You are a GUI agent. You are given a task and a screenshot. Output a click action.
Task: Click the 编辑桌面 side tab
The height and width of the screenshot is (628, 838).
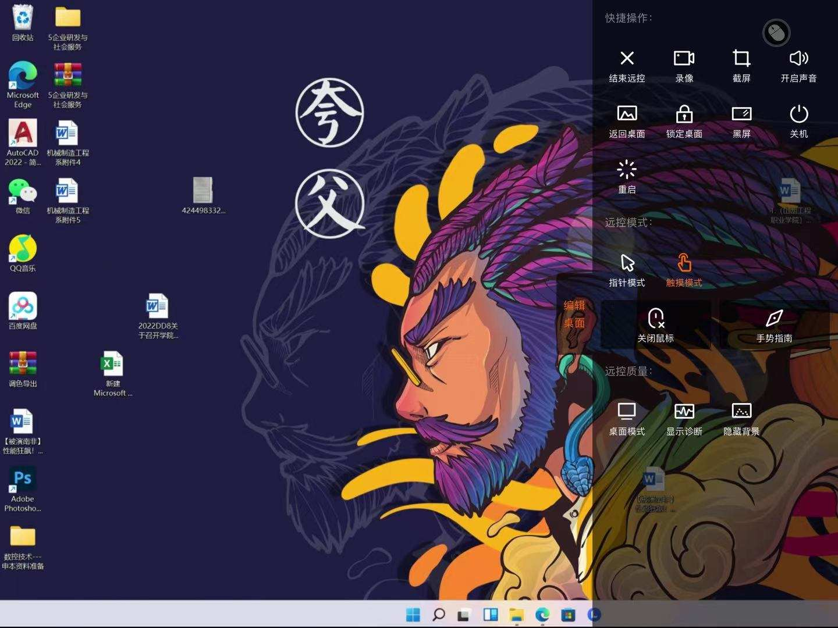pos(574,314)
